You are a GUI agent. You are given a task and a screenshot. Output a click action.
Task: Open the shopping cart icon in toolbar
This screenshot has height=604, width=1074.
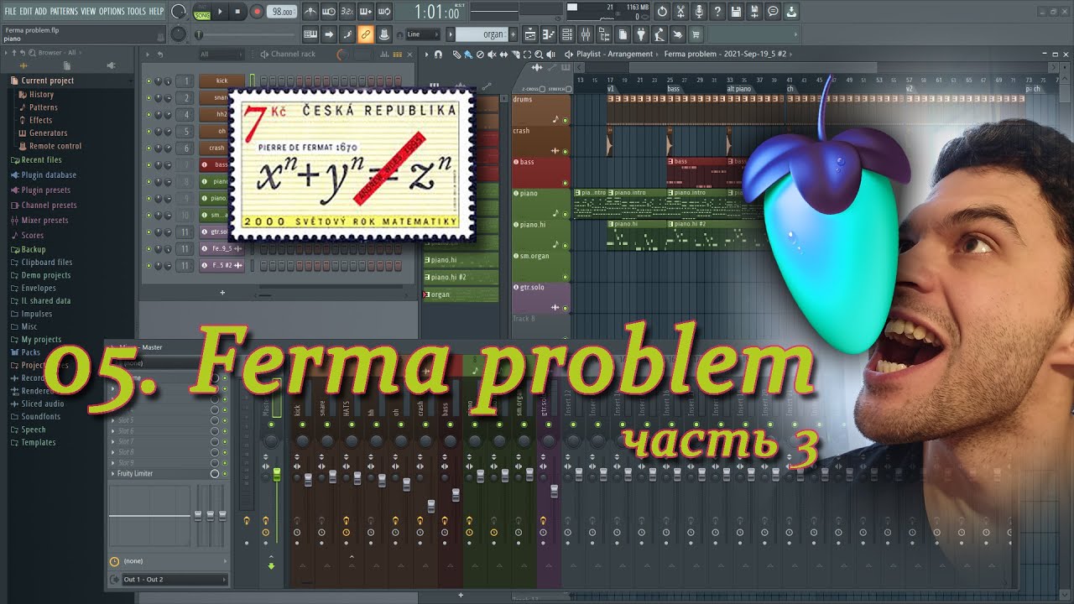click(x=696, y=34)
